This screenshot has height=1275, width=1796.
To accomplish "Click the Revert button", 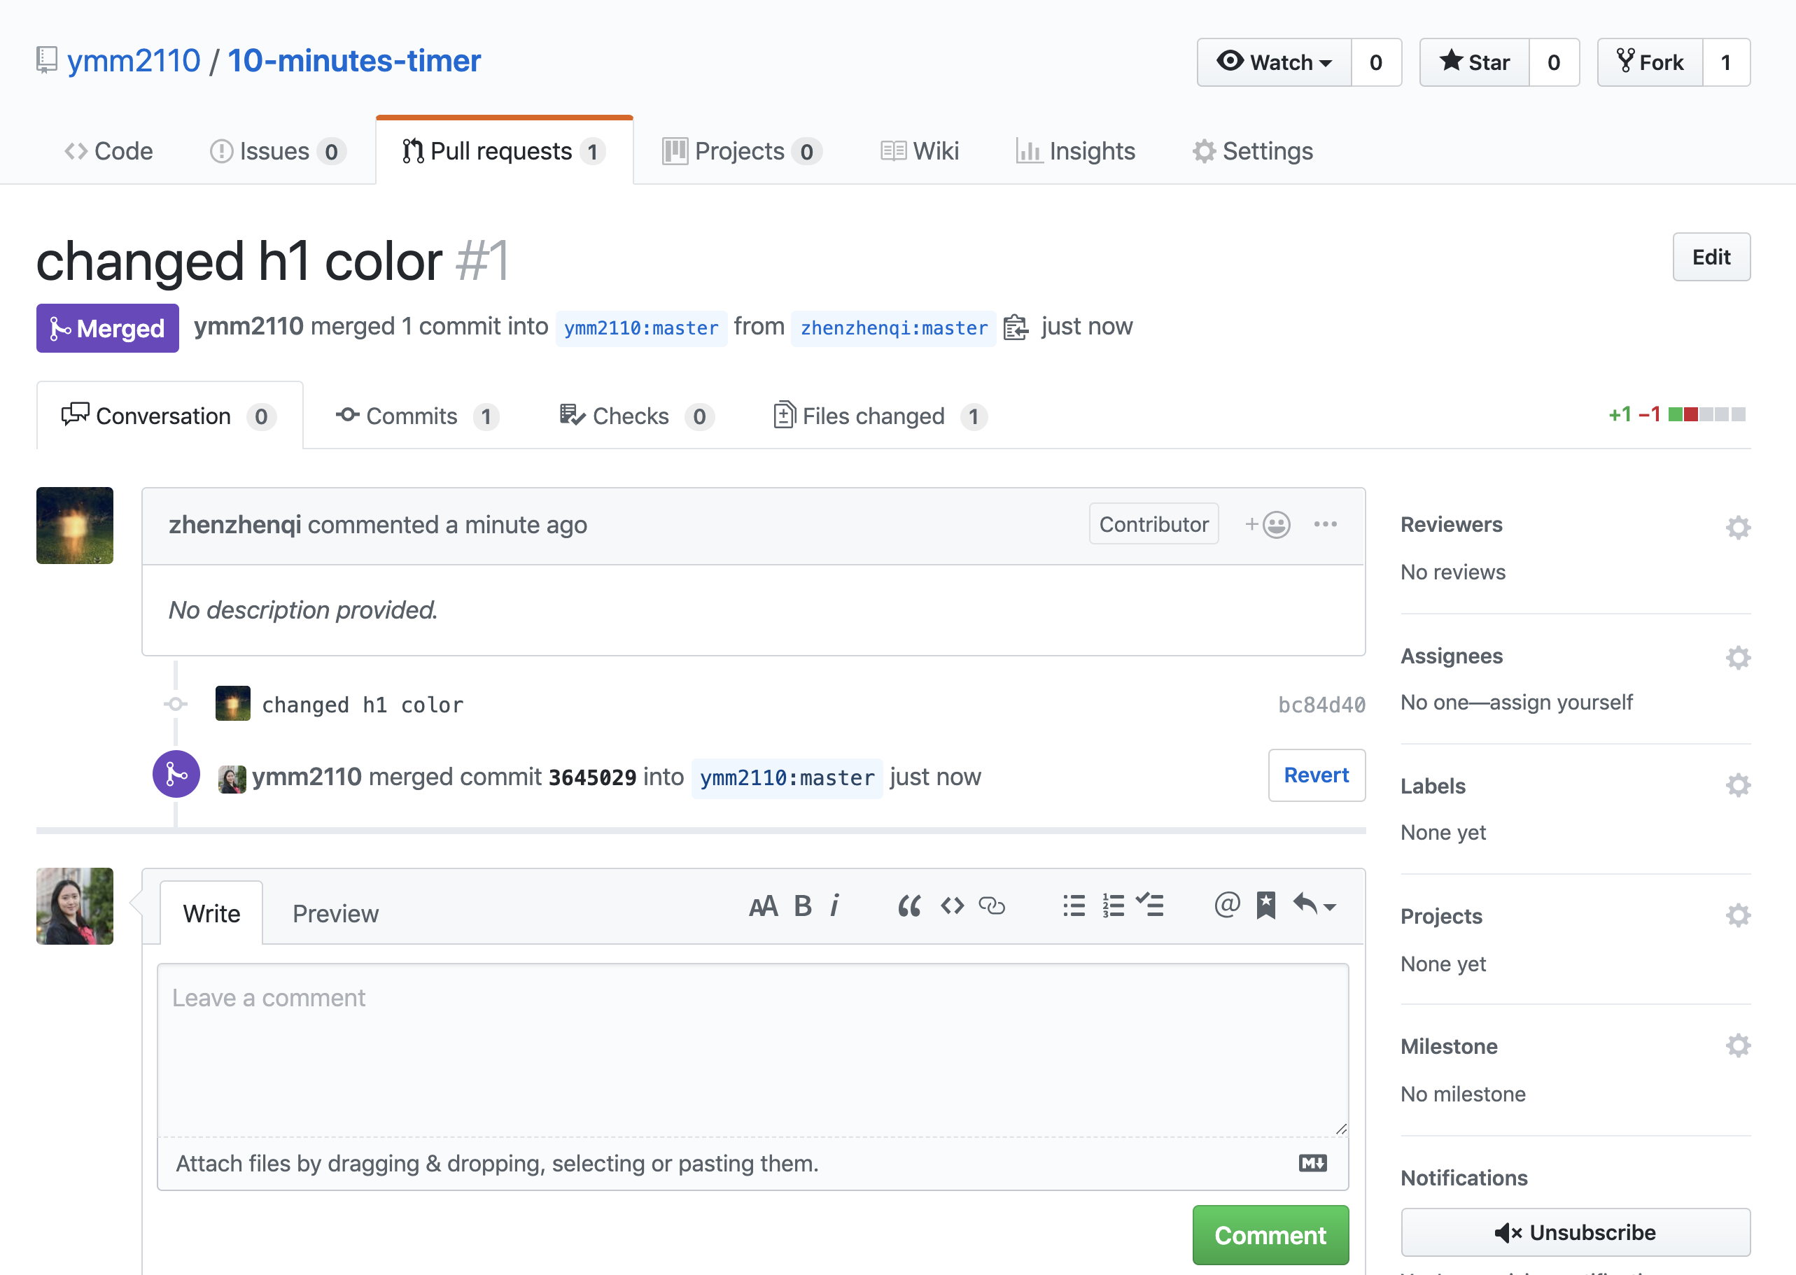I will point(1316,775).
